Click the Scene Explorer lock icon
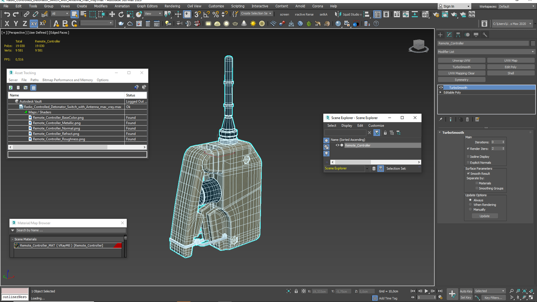Viewport: 537px width, 302px height. tap(385, 133)
